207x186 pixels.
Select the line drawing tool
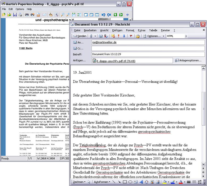114,182
